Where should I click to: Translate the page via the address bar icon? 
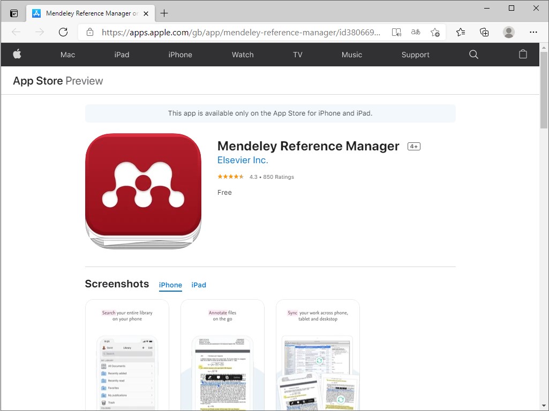[416, 32]
